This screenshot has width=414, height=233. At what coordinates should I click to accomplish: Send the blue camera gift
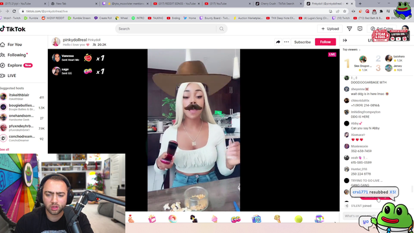[256, 219]
